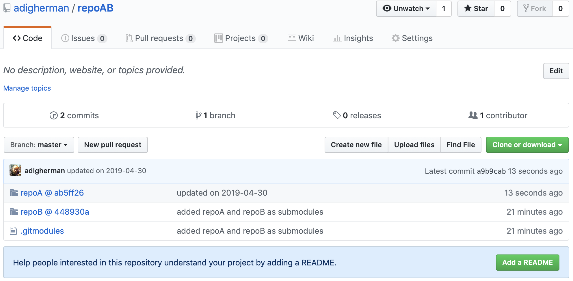View the fork count next to Fork
573x281 pixels.
[560, 9]
